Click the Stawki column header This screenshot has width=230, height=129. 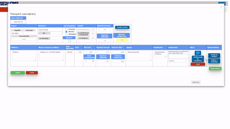[87, 26]
